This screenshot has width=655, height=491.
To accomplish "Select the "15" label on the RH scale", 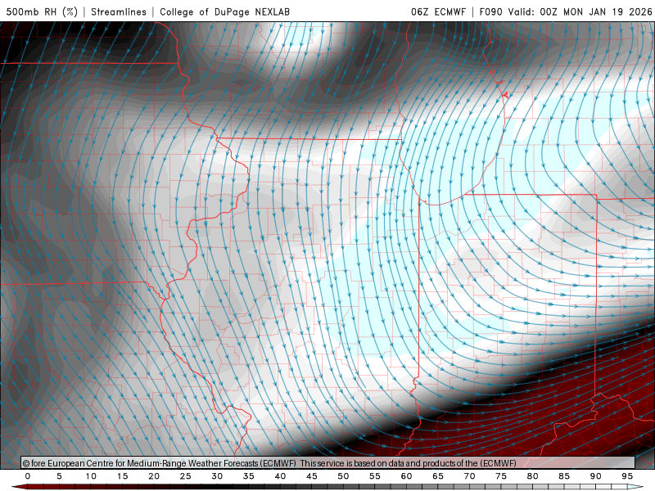I will point(122,476).
